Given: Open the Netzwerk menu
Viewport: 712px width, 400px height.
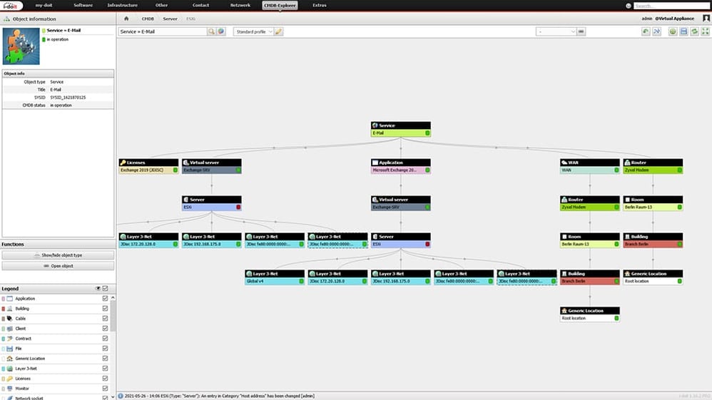Looking at the screenshot, I should tap(240, 6).
